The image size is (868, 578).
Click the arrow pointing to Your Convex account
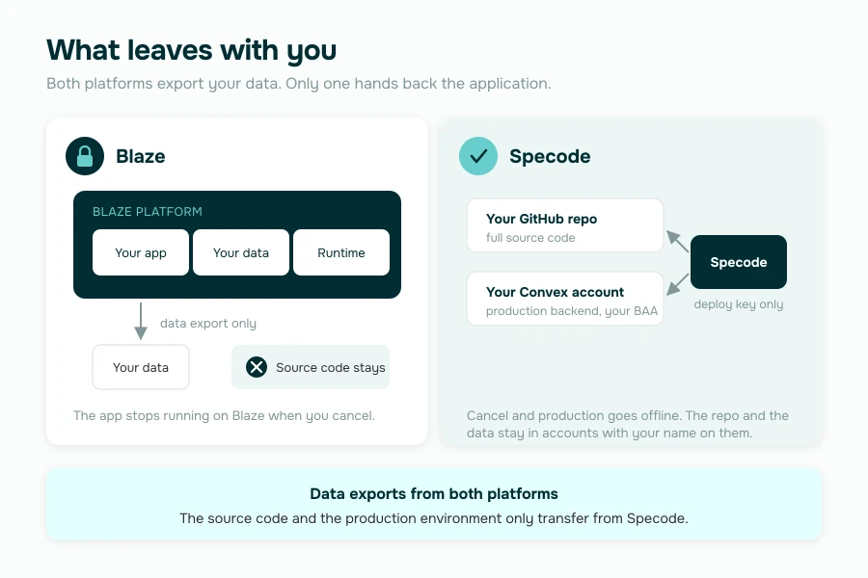677,284
